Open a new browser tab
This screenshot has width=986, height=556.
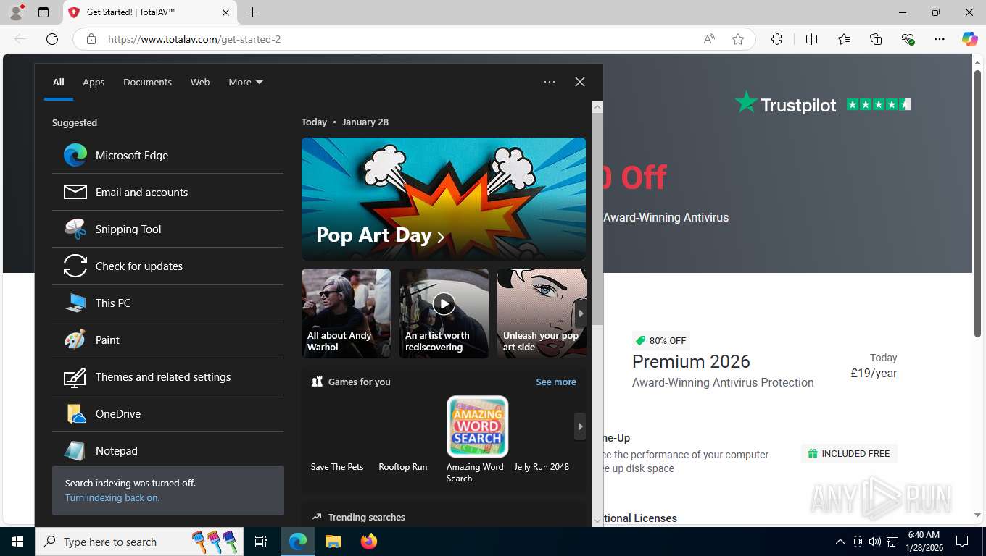pyautogui.click(x=252, y=12)
